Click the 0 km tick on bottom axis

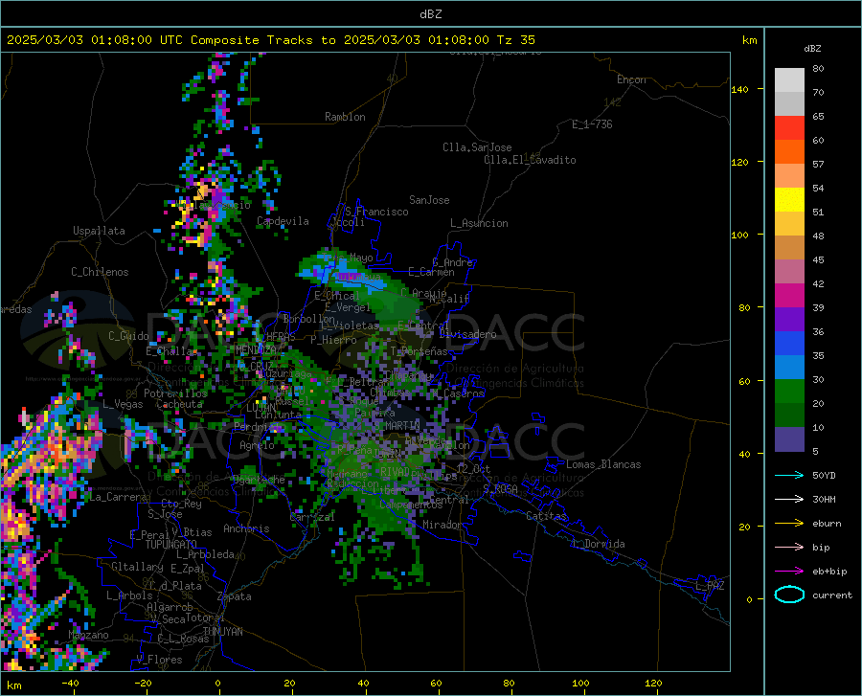pos(218,684)
